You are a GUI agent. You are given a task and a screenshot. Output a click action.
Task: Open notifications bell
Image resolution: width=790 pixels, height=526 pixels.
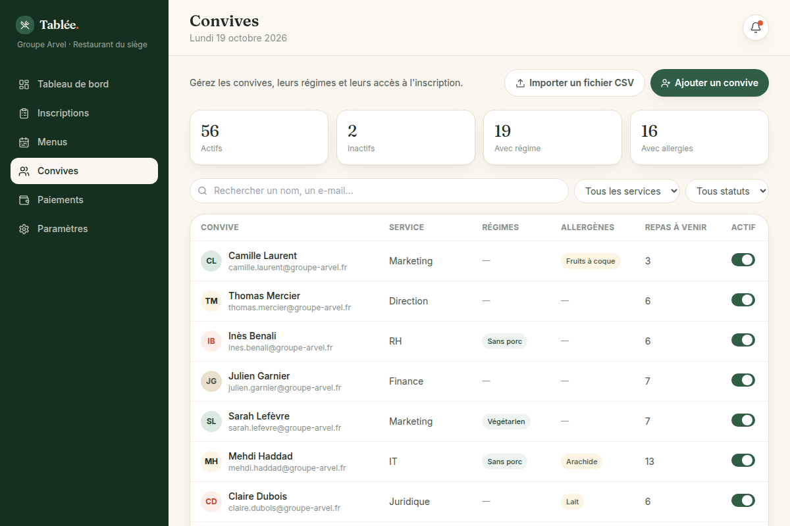point(756,28)
